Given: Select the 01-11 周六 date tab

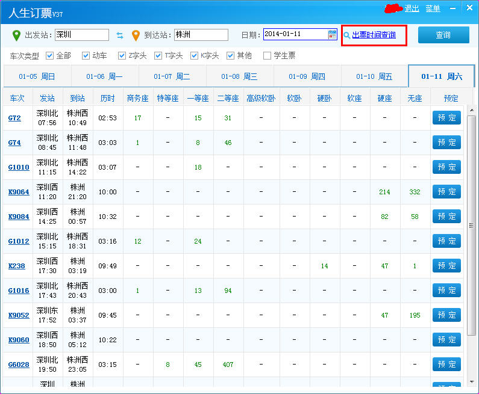Looking at the screenshot, I should pyautogui.click(x=442, y=76).
